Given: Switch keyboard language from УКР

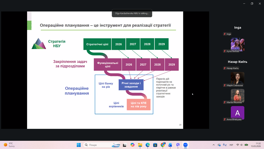Looking at the screenshot, I should click(231, 145).
